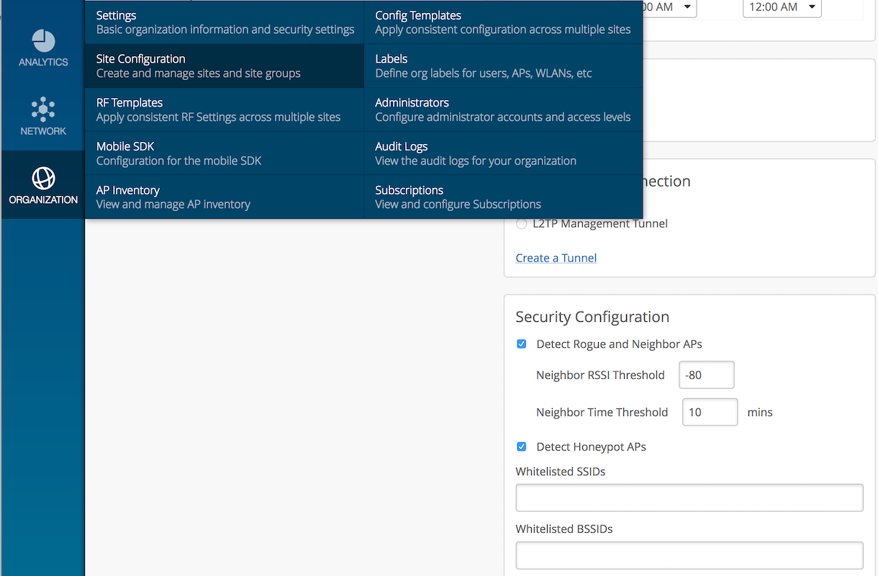
Task: View Audit Logs from the menu
Action: pos(503,153)
